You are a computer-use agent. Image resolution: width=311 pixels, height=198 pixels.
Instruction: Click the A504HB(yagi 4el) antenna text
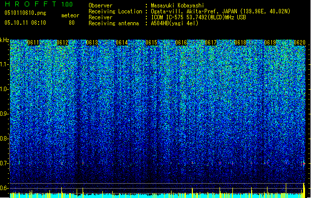(x=175, y=23)
